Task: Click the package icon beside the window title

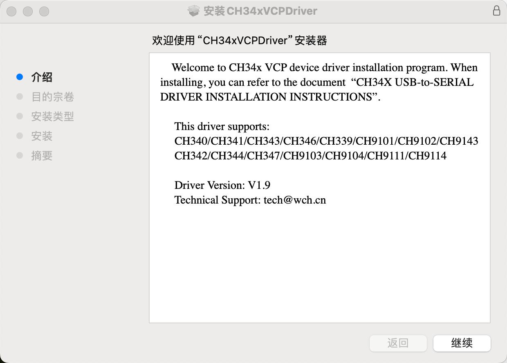Action: (193, 11)
